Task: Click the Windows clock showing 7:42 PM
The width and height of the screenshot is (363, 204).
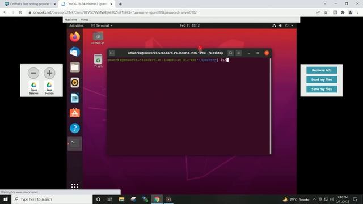Action: pos(343,199)
